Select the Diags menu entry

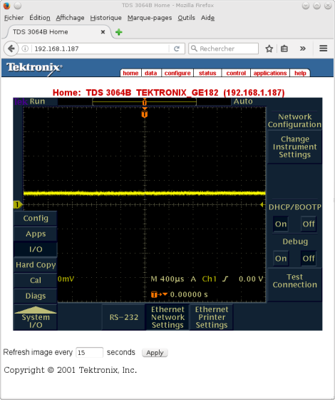tap(36, 296)
